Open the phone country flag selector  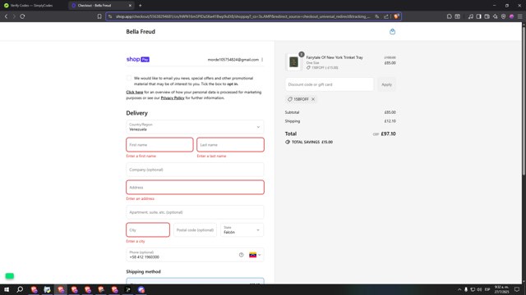coord(255,255)
